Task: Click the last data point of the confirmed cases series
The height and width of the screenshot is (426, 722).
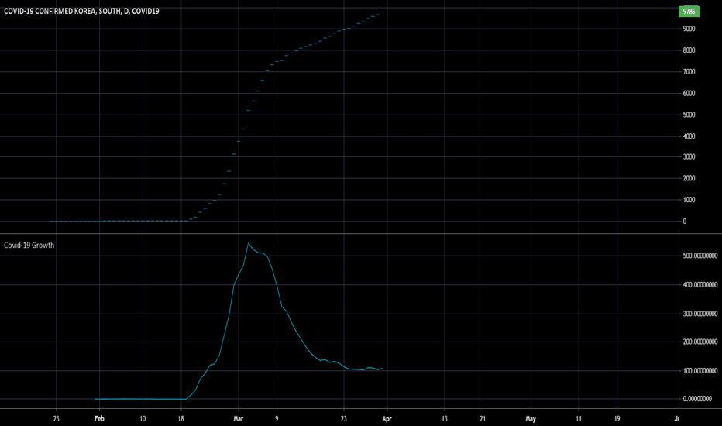Action: click(x=382, y=12)
